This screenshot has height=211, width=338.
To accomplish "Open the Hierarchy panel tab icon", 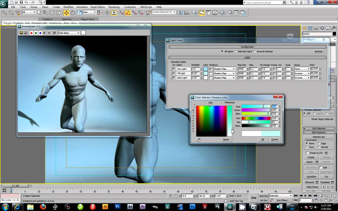I will (316, 28).
